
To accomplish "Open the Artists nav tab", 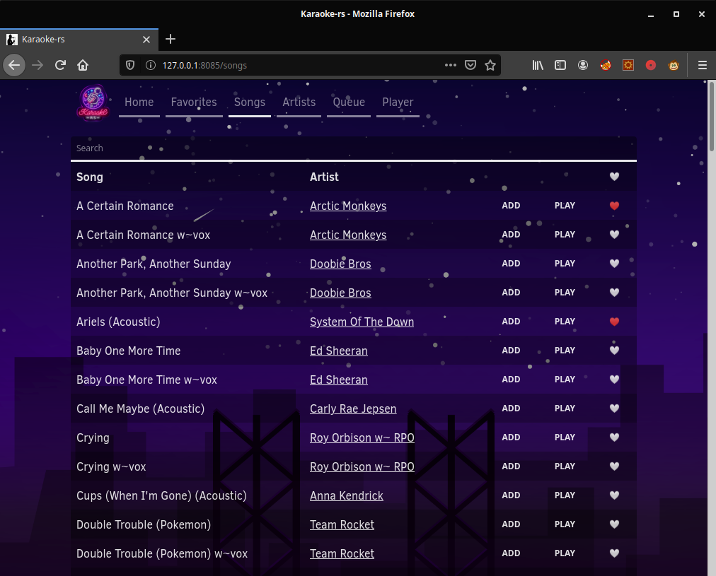I will point(299,102).
